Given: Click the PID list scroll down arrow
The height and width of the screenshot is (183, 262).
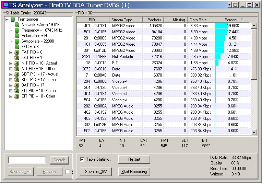Looking at the screenshot, I should [x=254, y=132].
